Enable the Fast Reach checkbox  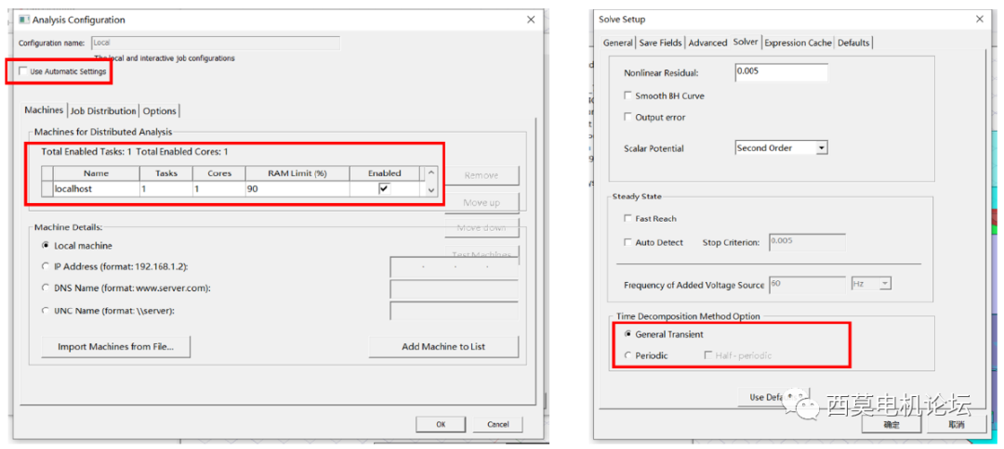[x=627, y=218]
